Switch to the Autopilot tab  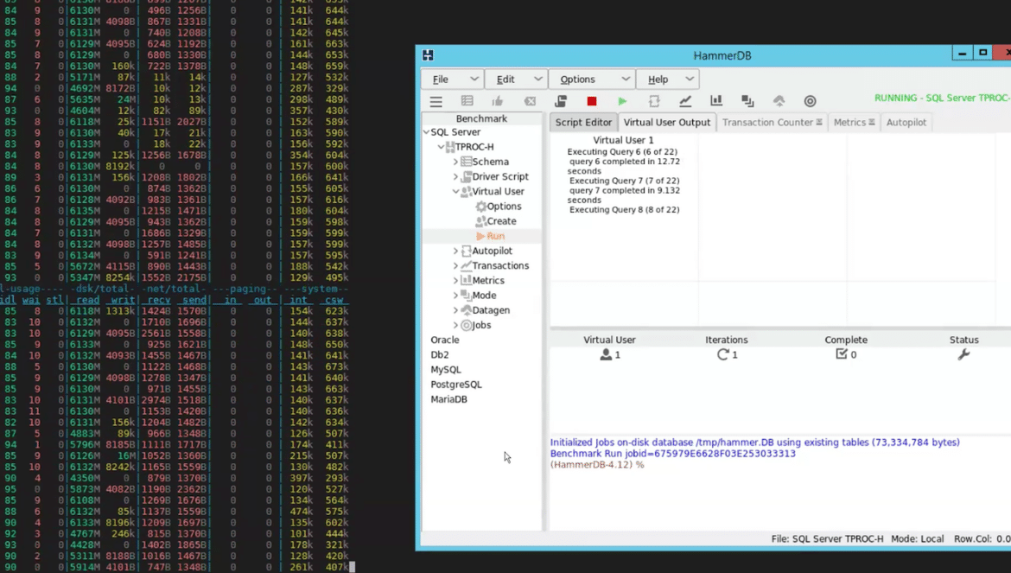(906, 123)
